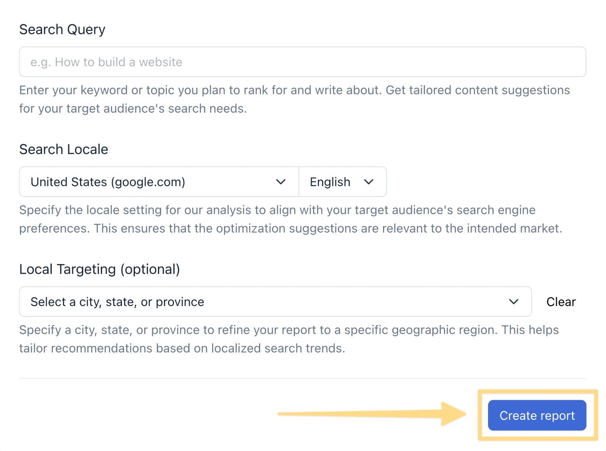
Task: Click the Search Locale heading label
Action: tap(63, 149)
